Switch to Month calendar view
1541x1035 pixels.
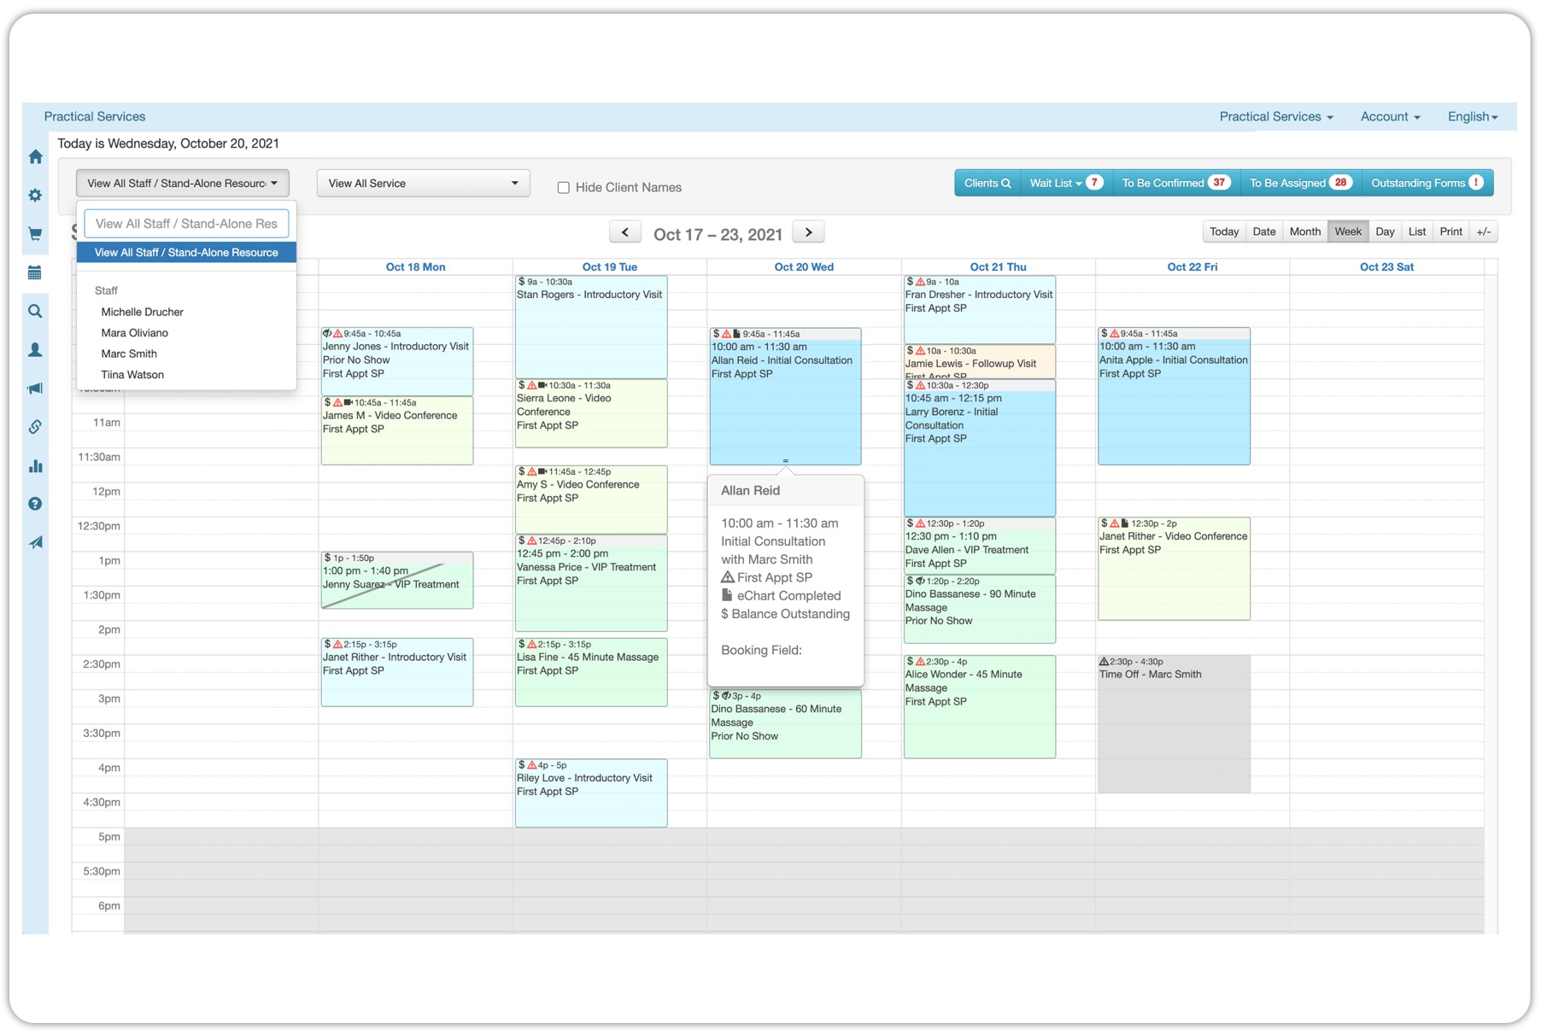1304,231
